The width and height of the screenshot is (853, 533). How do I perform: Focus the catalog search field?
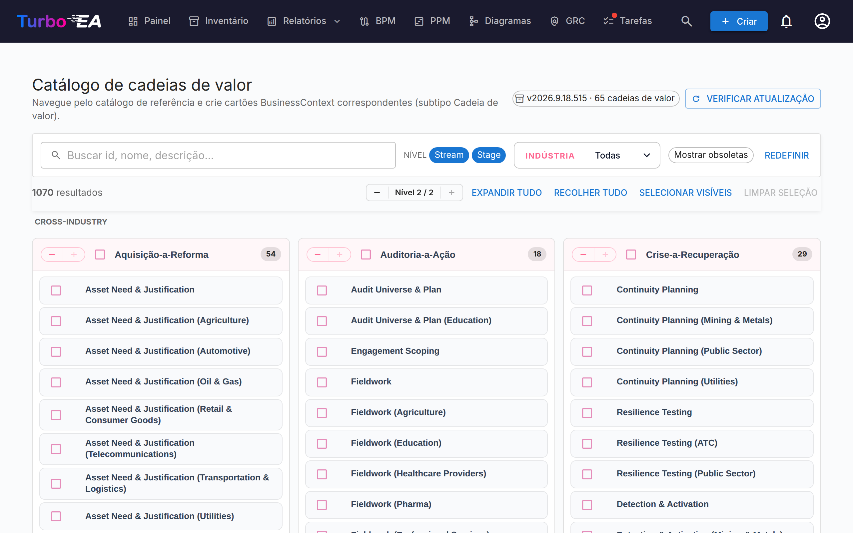[x=218, y=156]
